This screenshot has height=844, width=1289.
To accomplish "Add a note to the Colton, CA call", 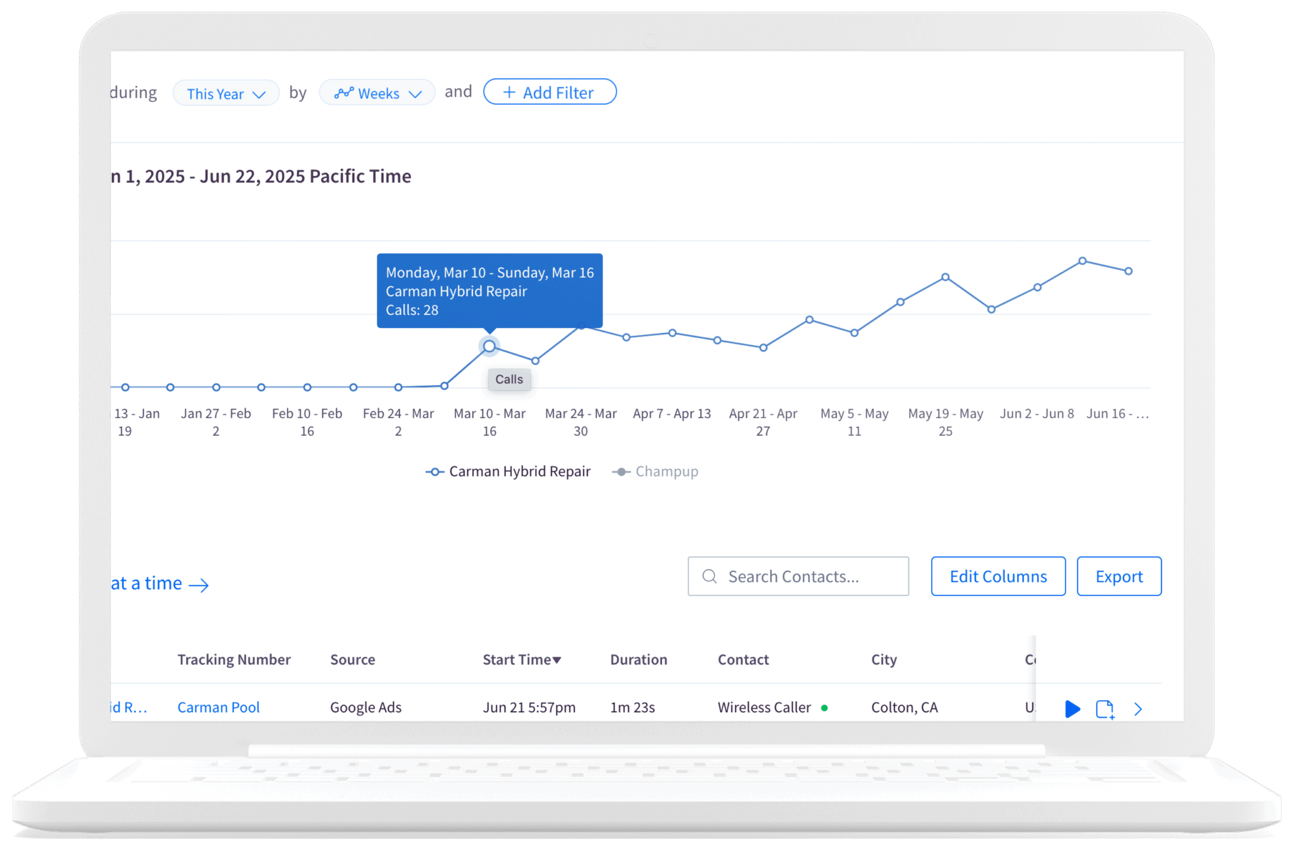I will pyautogui.click(x=1105, y=709).
